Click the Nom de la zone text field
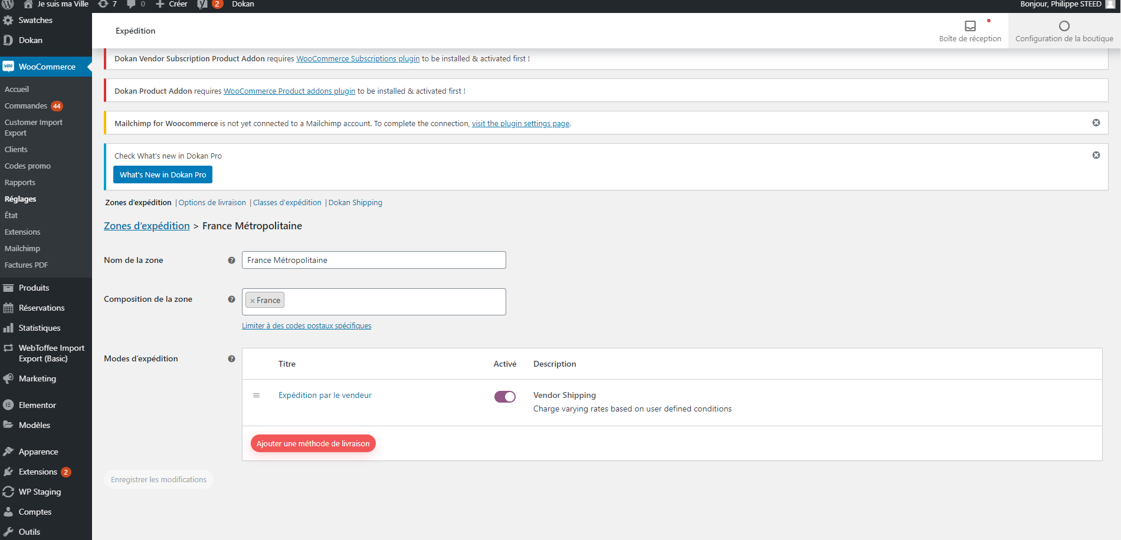Screen dimensions: 1121x540 pos(373,260)
